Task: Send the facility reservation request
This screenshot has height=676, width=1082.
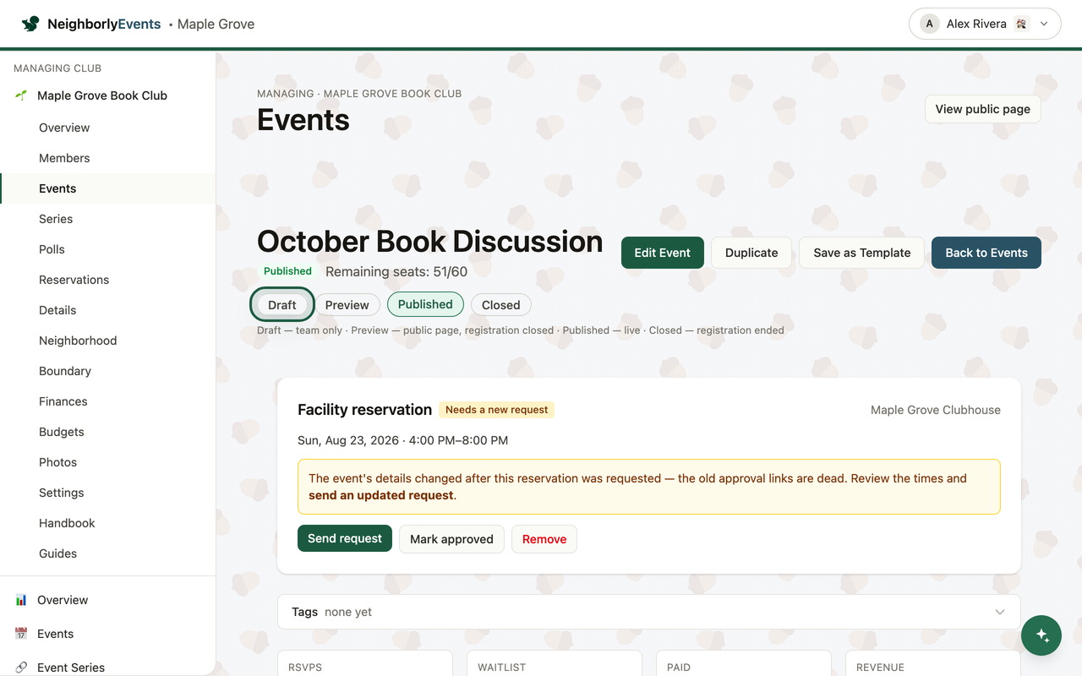Action: [345, 538]
